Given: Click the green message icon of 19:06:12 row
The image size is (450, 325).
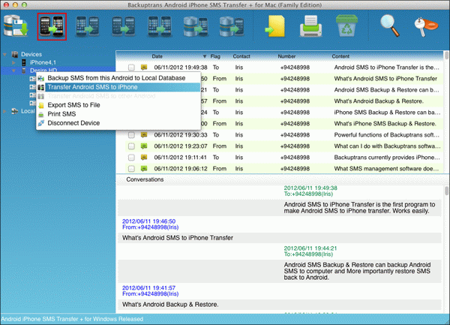Looking at the screenshot, I should click(144, 169).
